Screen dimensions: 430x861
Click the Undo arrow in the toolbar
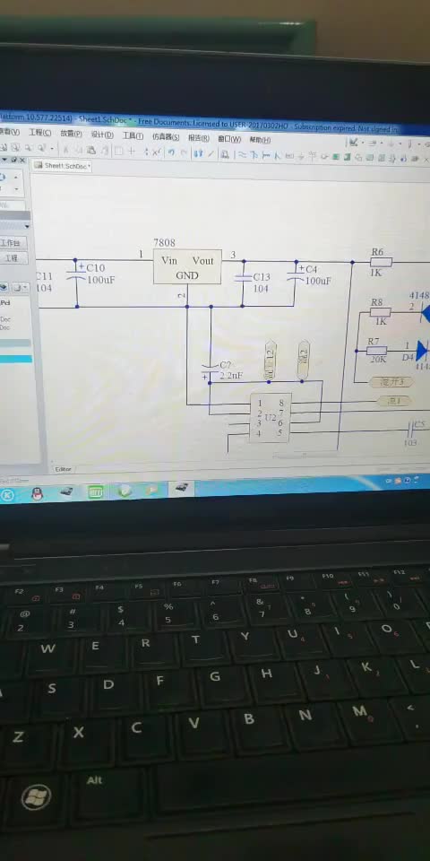click(171, 152)
